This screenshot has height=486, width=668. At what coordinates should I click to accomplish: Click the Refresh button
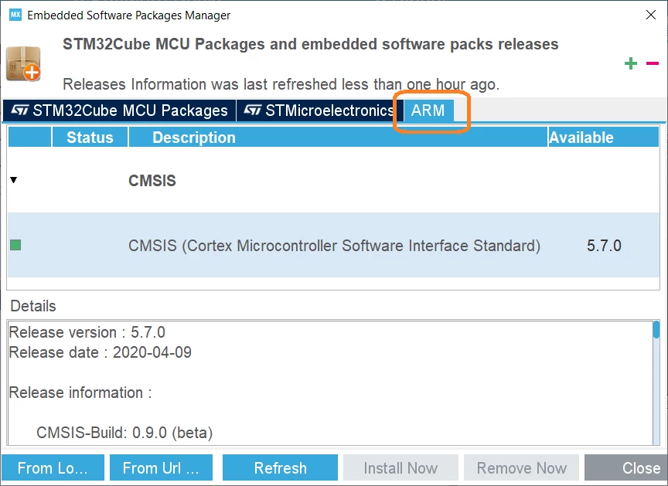pyautogui.click(x=280, y=467)
